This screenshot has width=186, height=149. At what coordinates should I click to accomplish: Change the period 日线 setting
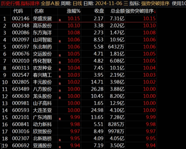point(78,3)
